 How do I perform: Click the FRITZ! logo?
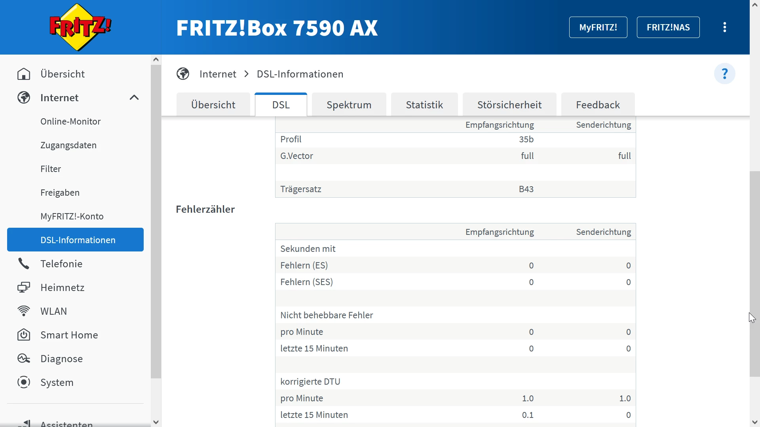coord(80,27)
